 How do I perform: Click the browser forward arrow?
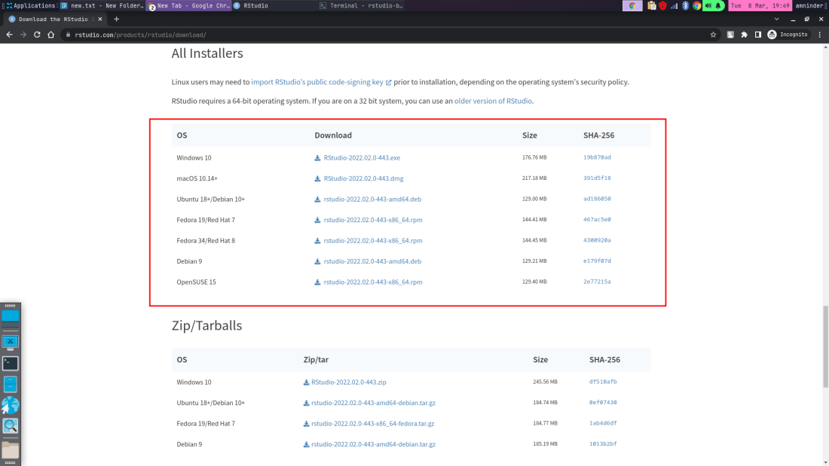pyautogui.click(x=23, y=35)
